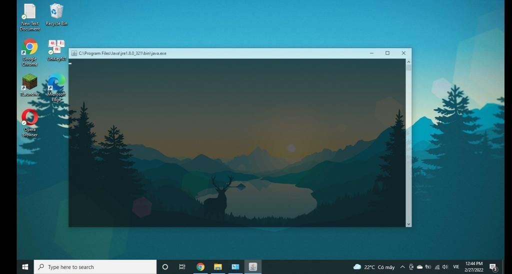Image resolution: width=512 pixels, height=274 pixels.
Task: Open File Explorer from the taskbar
Action: pyautogui.click(x=218, y=267)
